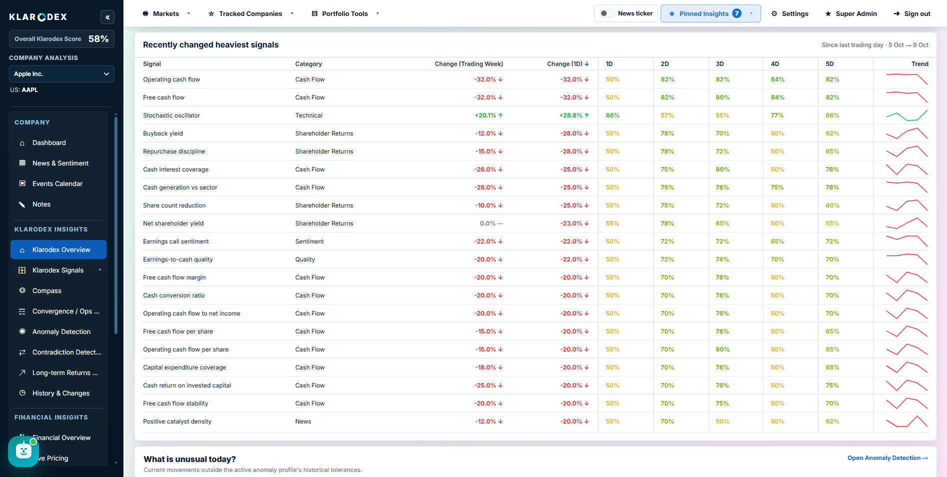This screenshot has width=947, height=477.
Task: Expand the Markets dropdown arrow
Action: (x=188, y=13)
